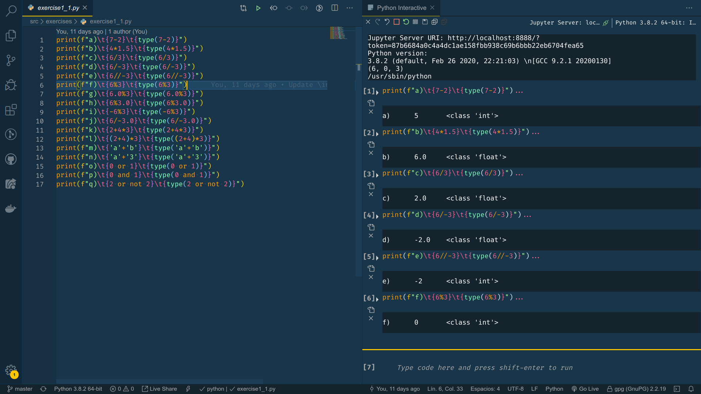Open the Run and Debug view

click(11, 85)
